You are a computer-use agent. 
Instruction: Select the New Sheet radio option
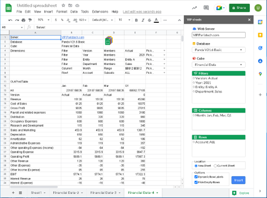point(196,166)
